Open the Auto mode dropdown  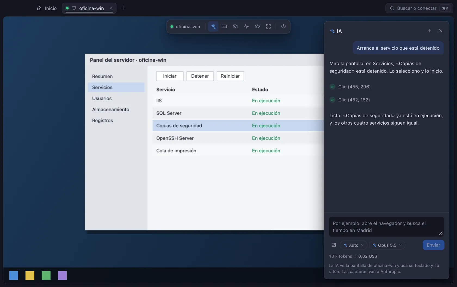[353, 245]
